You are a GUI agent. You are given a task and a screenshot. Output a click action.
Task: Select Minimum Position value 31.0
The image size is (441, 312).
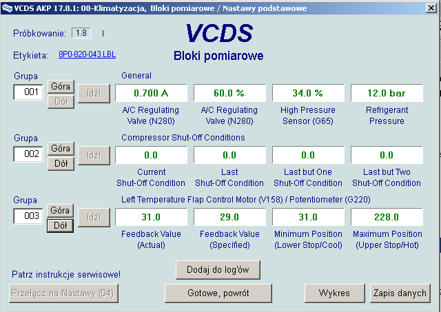(308, 217)
